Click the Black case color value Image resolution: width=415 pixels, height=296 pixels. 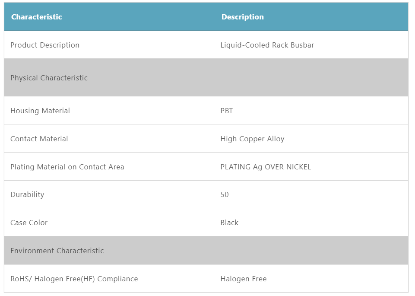229,223
